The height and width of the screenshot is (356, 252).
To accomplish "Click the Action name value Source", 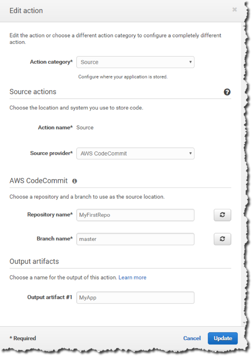I will click(85, 127).
